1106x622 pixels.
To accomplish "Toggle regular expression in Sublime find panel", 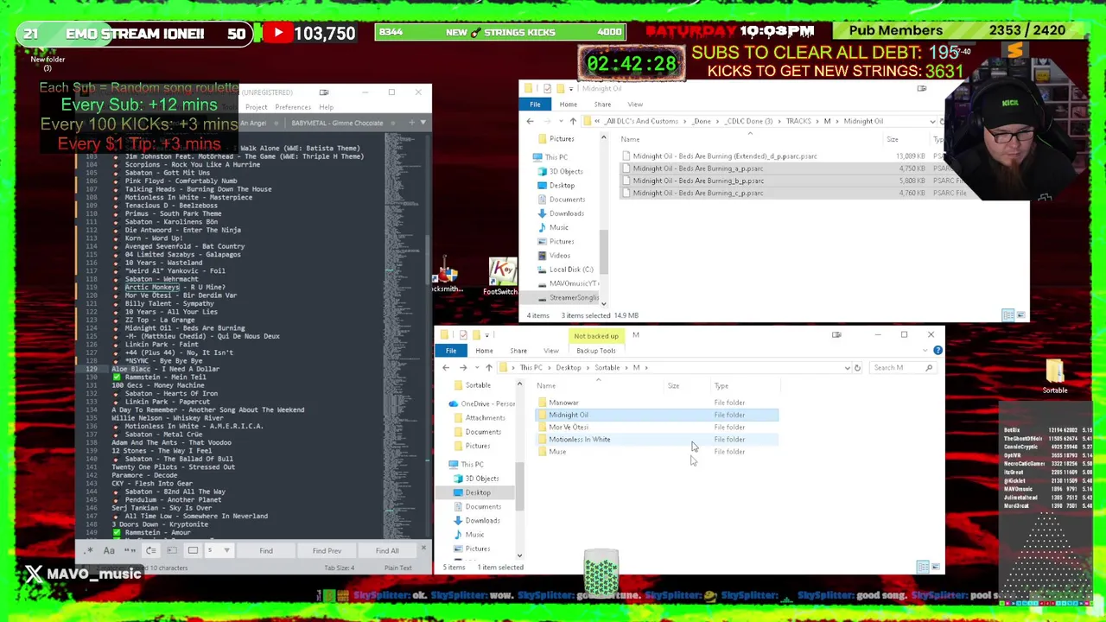I will tap(89, 550).
